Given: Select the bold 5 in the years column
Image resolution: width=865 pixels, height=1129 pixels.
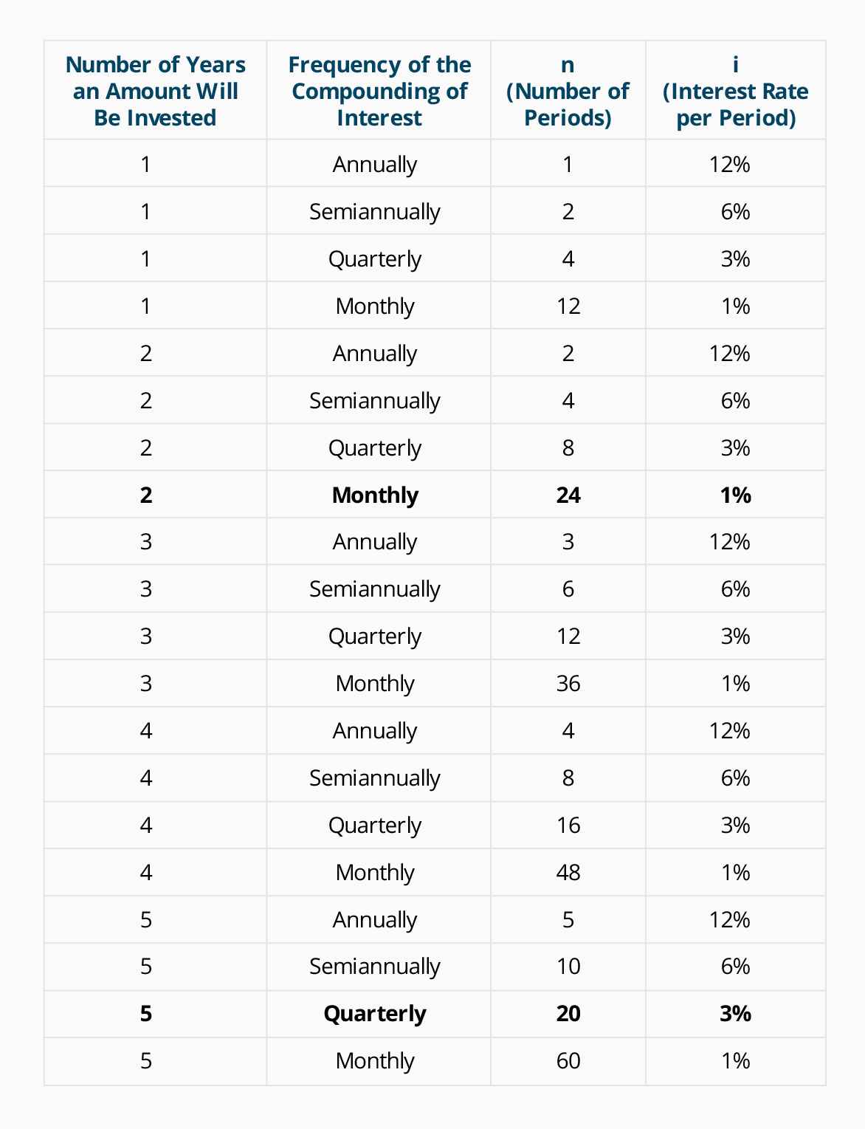Looking at the screenshot, I should [x=146, y=1014].
